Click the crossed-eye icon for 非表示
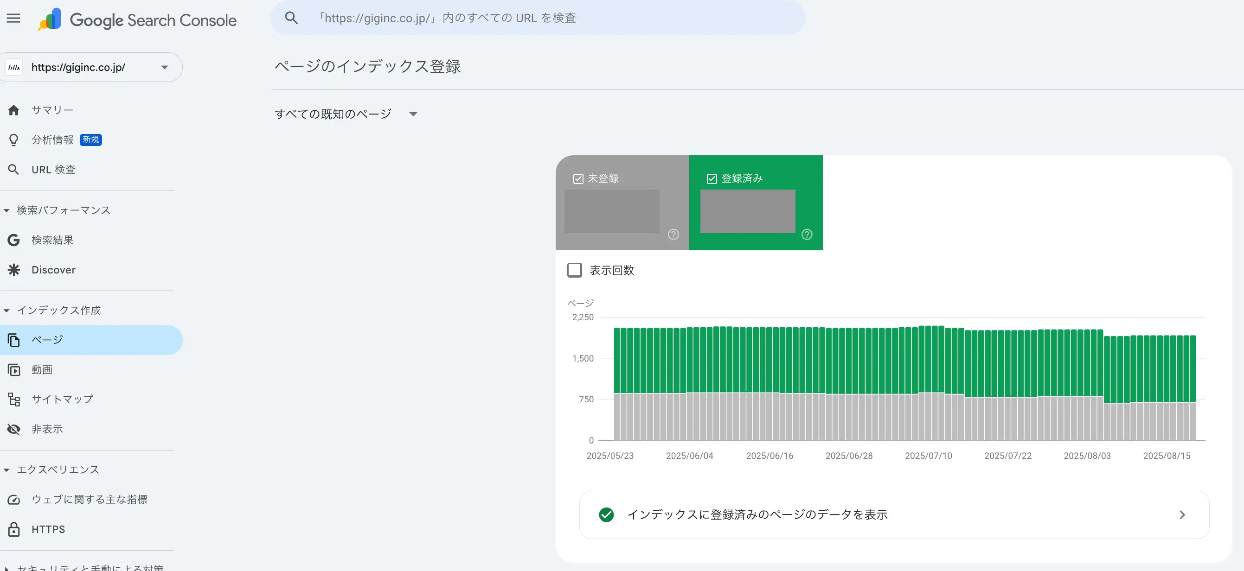 pos(13,429)
